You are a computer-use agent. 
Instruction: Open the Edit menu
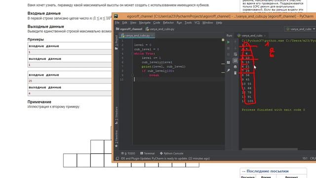pyautogui.click(x=124, y=23)
